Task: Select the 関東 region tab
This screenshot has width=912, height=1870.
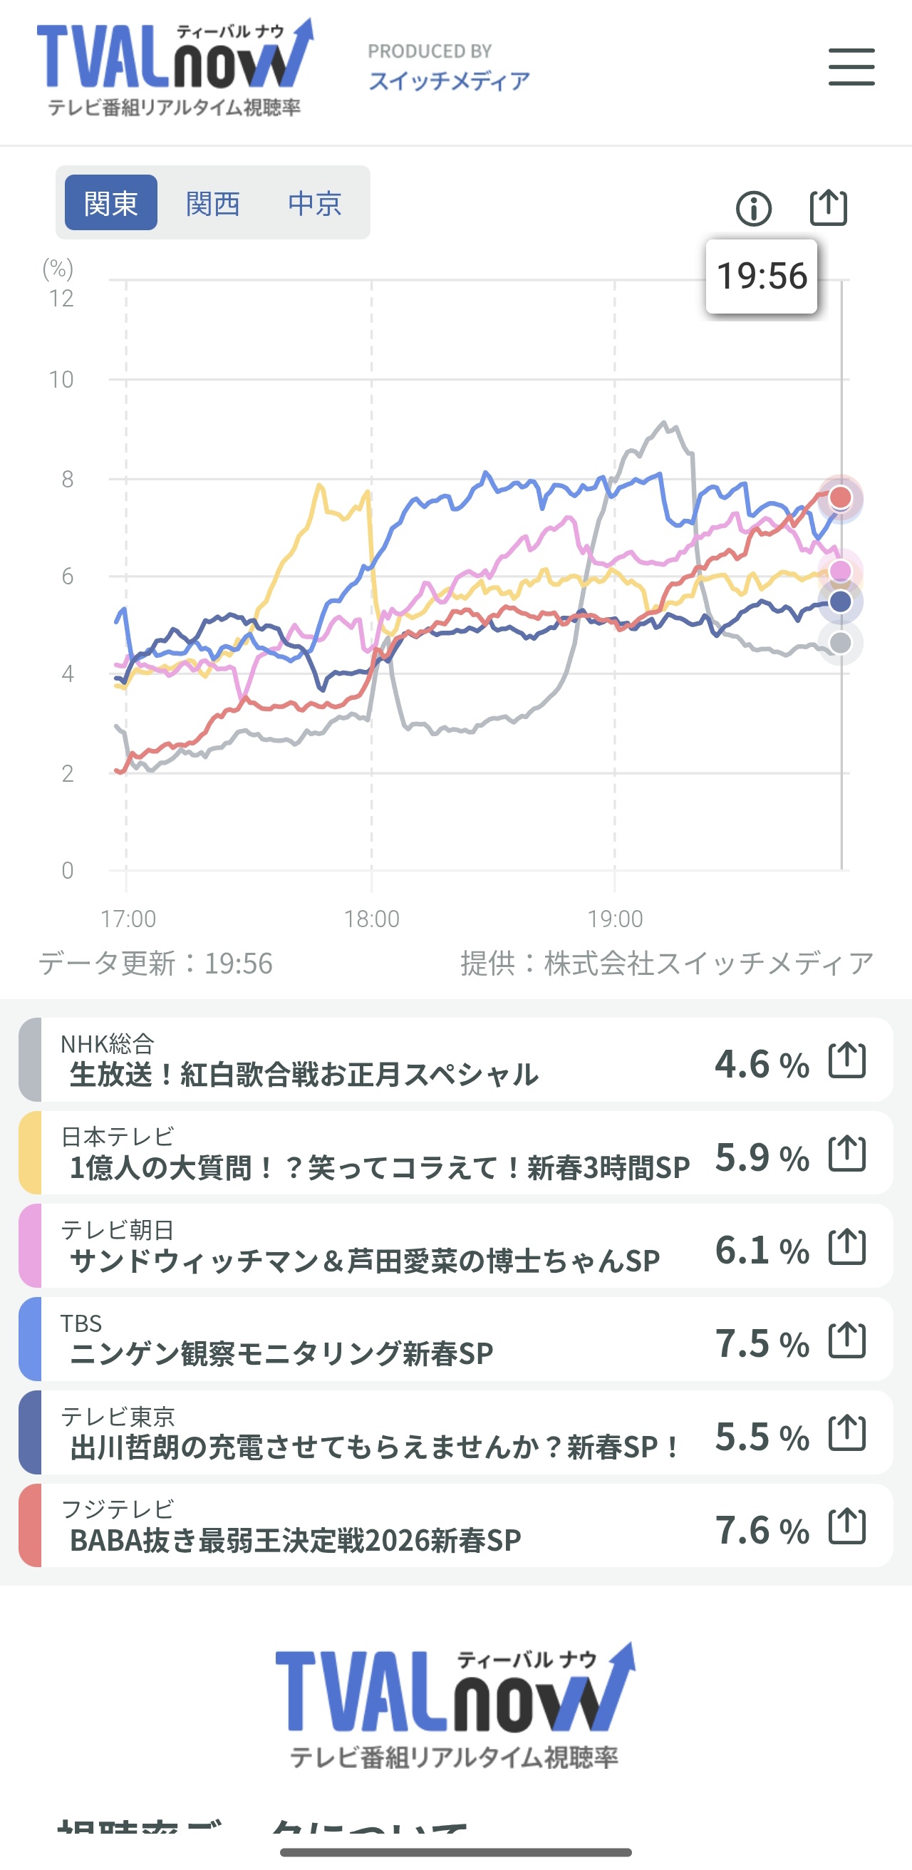Action: [x=111, y=203]
